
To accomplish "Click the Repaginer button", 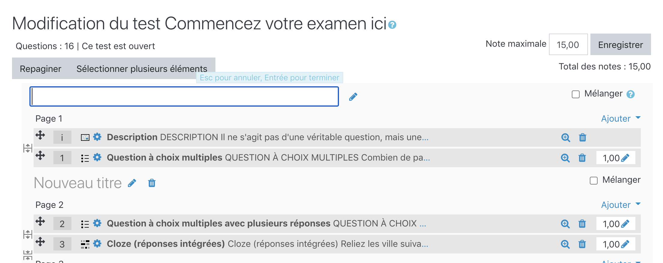I will tap(40, 69).
